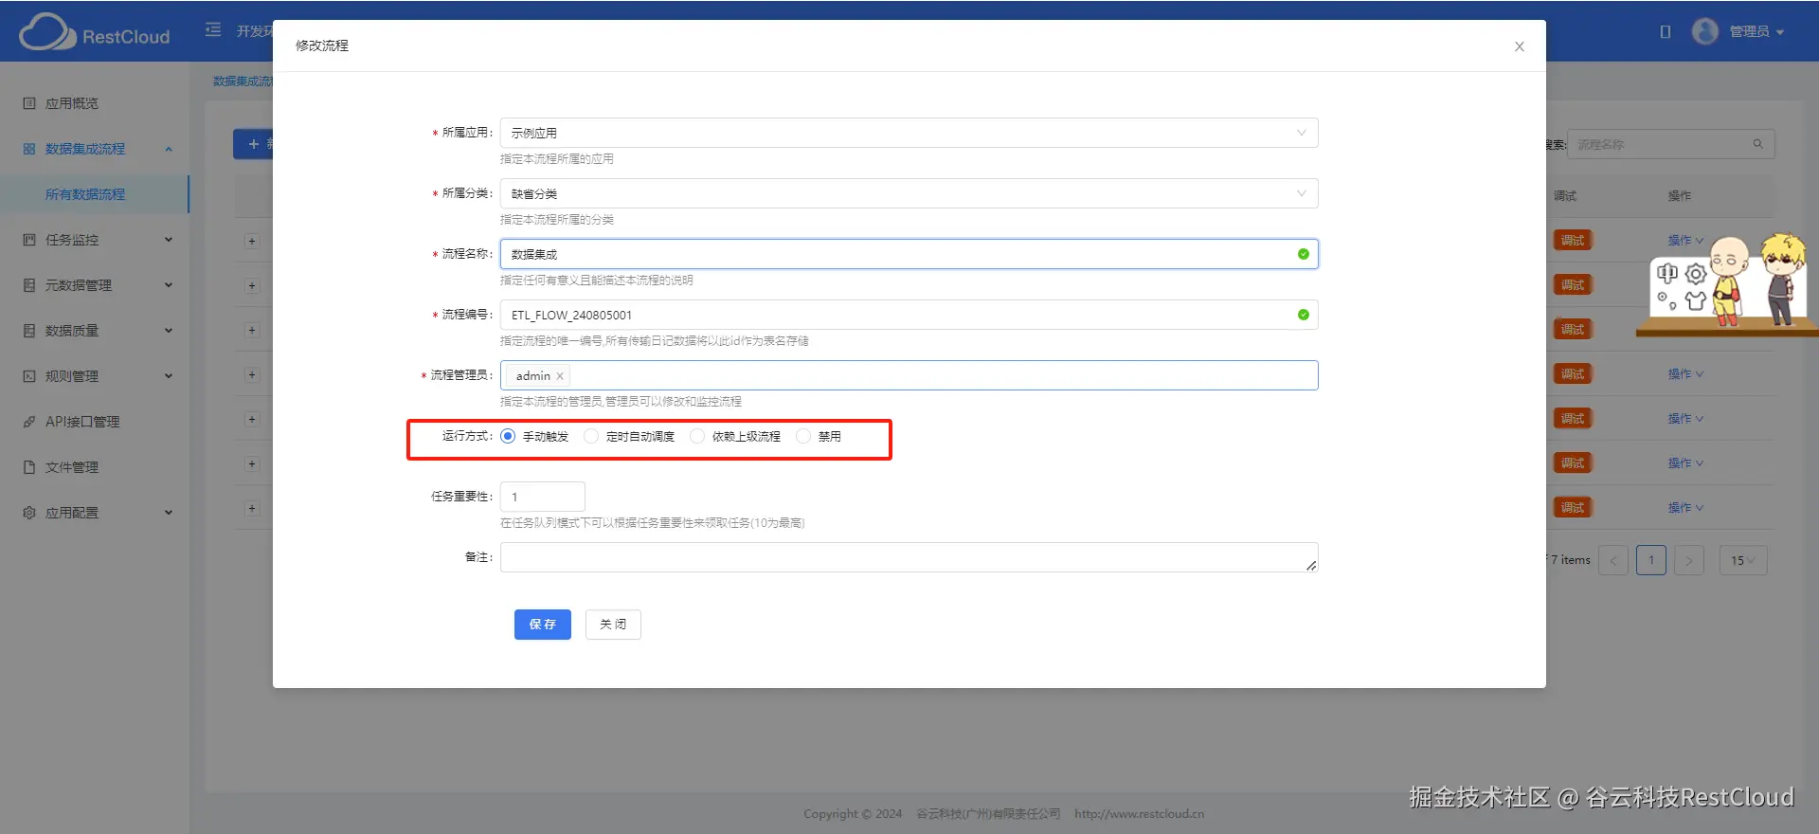Expand the 元数据管理 menu group
Image resolution: width=1819 pixels, height=834 pixels.
coord(169,285)
